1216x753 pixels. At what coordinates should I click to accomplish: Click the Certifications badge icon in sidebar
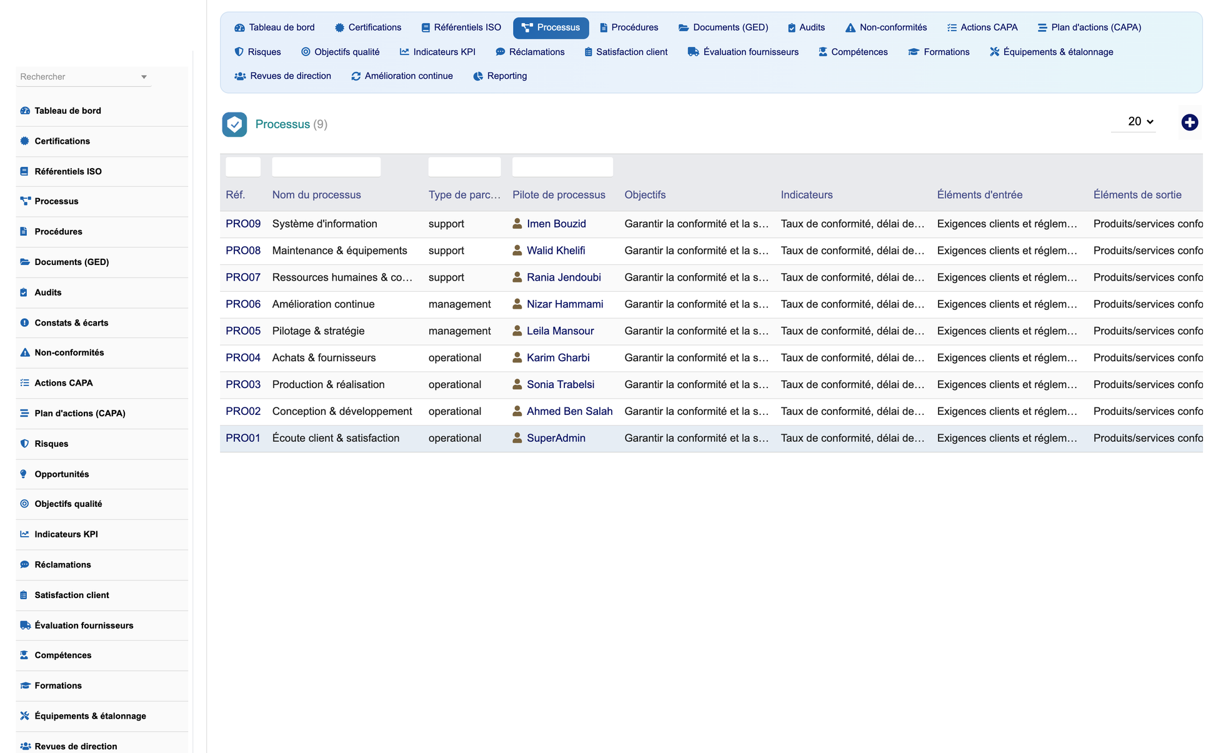point(25,141)
